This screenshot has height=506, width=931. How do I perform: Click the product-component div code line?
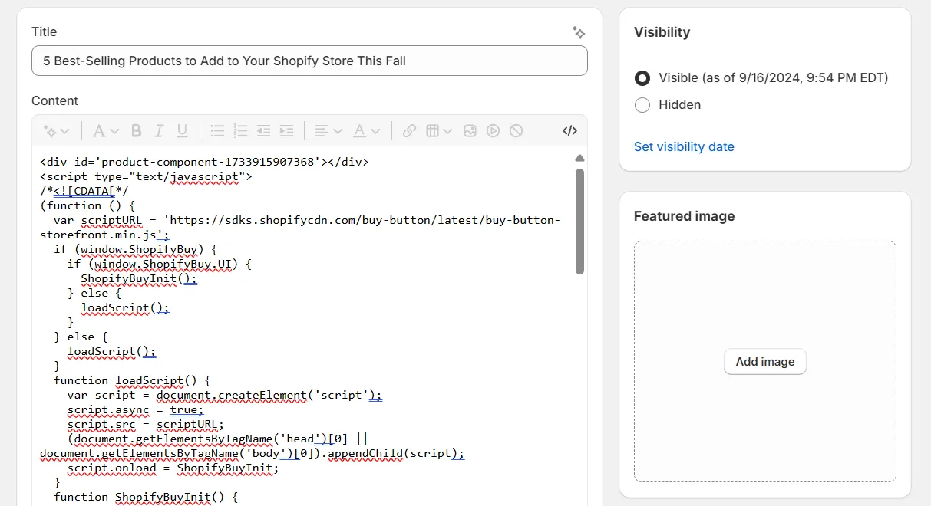[204, 162]
